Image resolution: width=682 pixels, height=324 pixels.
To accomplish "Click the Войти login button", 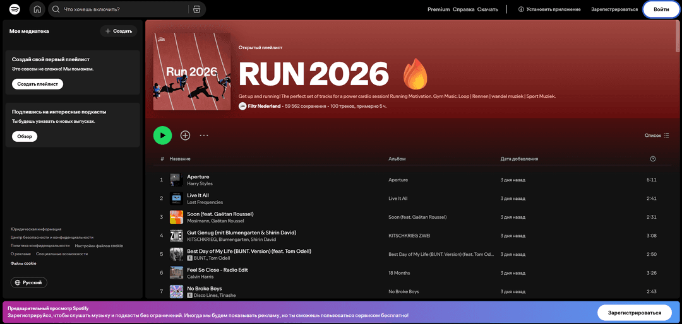I will pos(661,9).
